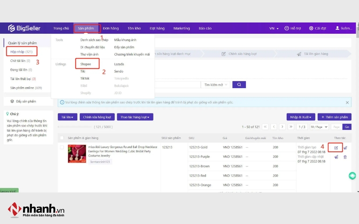This screenshot has width=359, height=224.
Task: Select the 123213-Gold SKU cell
Action: point(199,147)
